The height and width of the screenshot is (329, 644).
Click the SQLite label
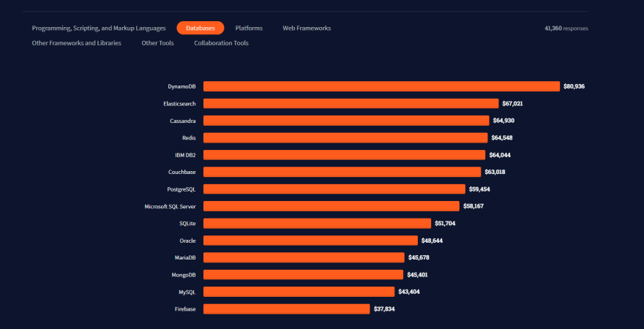(x=187, y=224)
